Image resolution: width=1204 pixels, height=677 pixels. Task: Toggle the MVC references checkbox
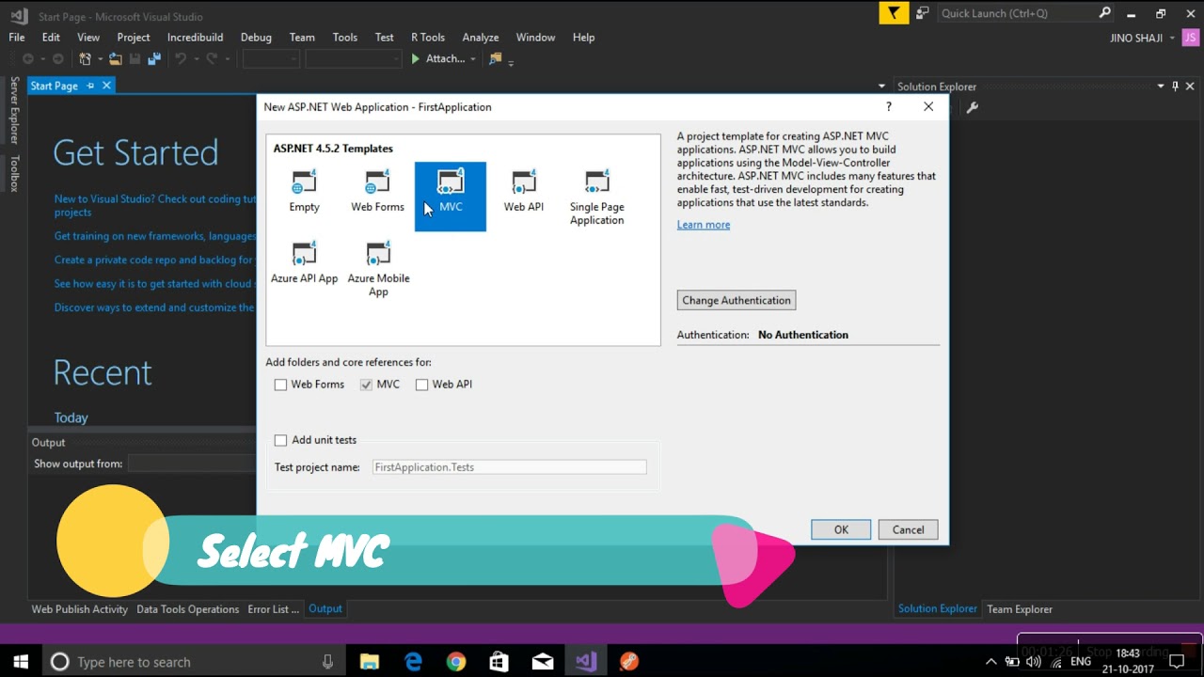(x=367, y=385)
